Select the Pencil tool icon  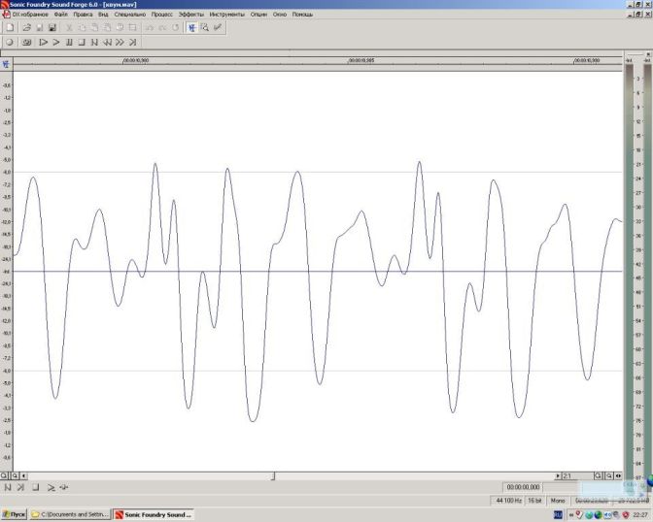(218, 28)
